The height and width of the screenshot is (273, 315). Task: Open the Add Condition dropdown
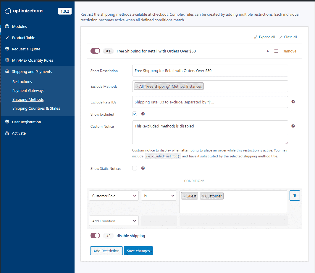(x=114, y=221)
